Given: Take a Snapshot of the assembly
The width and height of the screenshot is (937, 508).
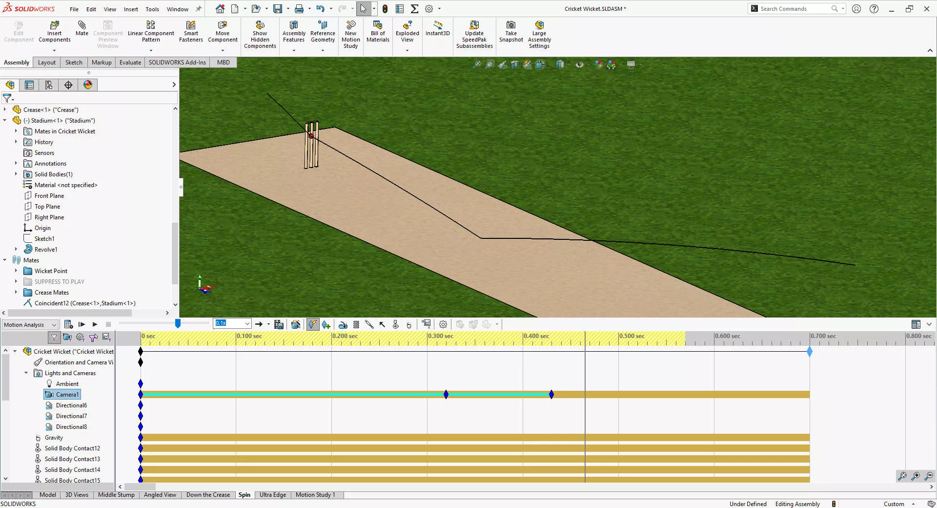Looking at the screenshot, I should pyautogui.click(x=510, y=31).
